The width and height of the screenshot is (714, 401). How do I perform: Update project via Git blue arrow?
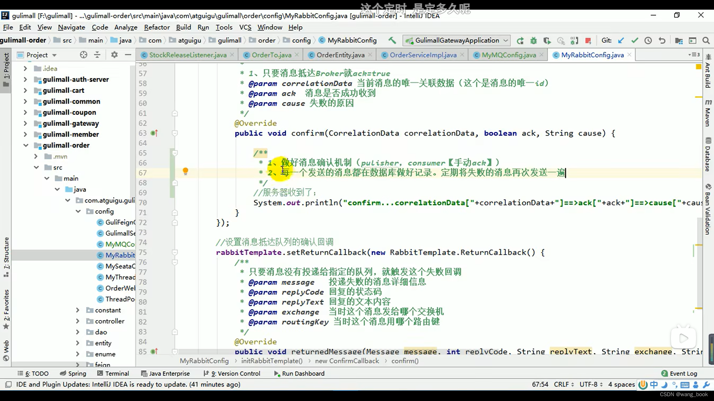tap(621, 40)
